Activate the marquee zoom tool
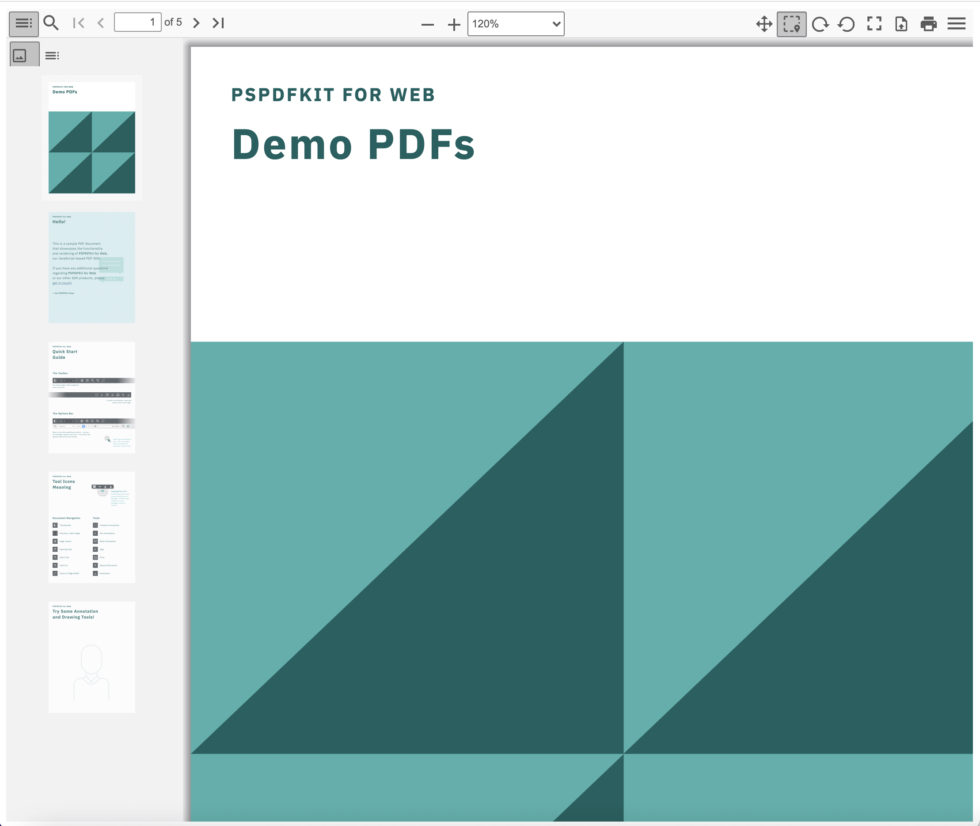The height and width of the screenshot is (826, 980). tap(790, 23)
